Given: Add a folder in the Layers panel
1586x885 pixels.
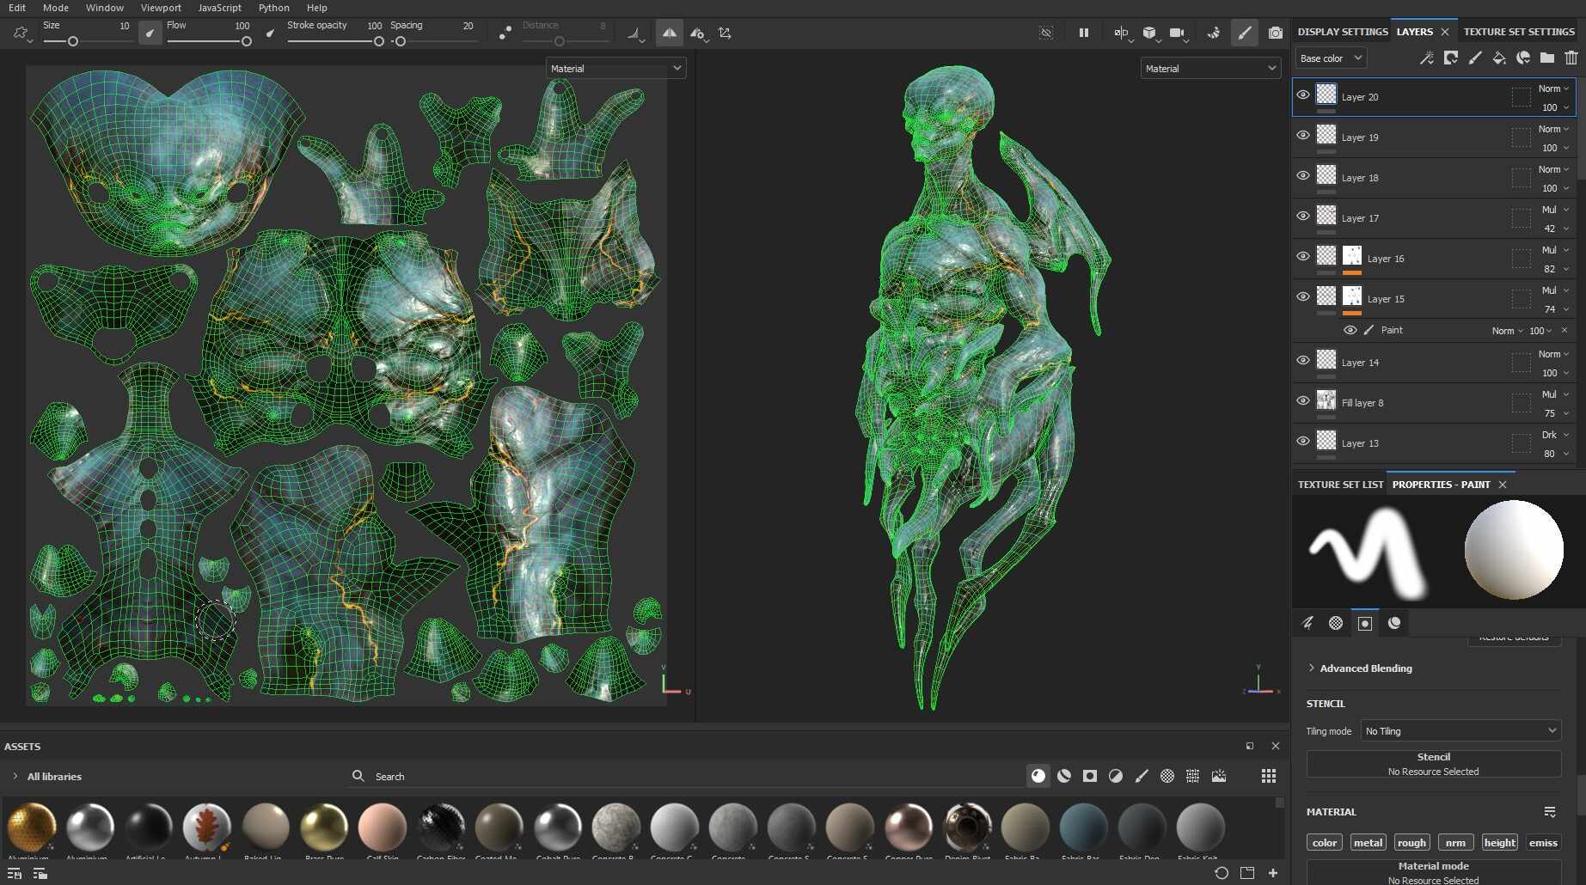Looking at the screenshot, I should [x=1547, y=58].
